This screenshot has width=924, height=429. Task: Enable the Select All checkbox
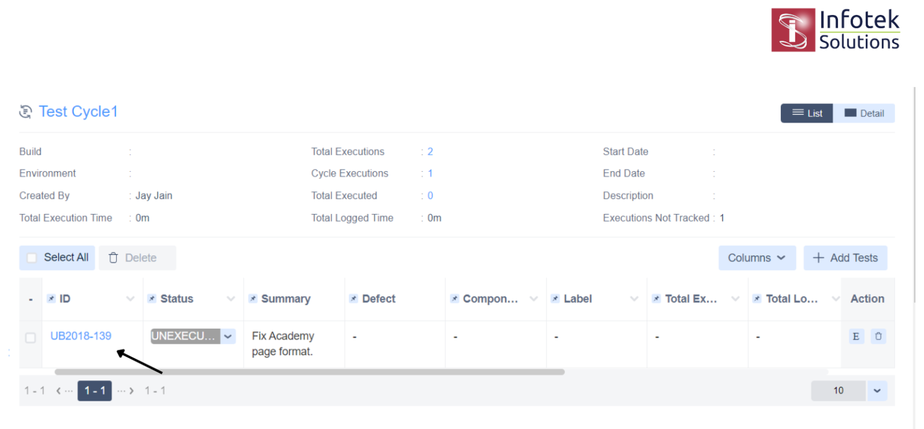31,257
